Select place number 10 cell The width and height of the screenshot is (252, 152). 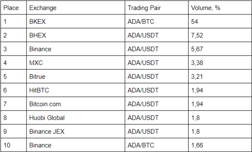7,145
